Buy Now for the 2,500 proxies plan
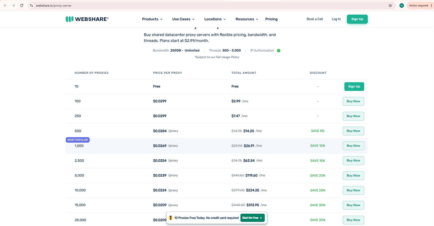Image resolution: width=434 pixels, height=226 pixels. (353, 161)
